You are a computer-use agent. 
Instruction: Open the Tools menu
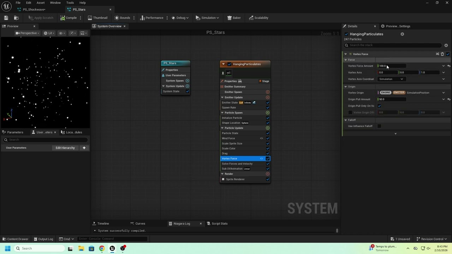pyautogui.click(x=70, y=3)
